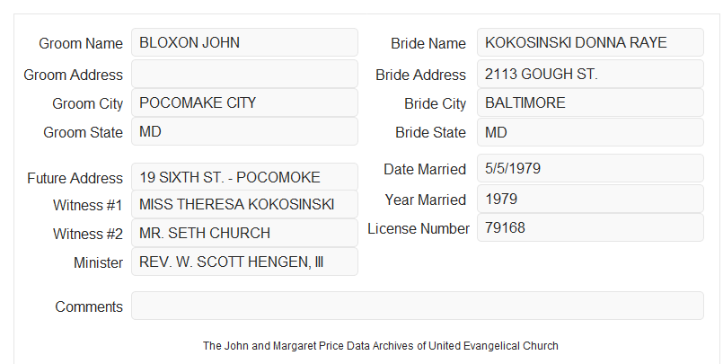723x364 pixels.
Task: Focus the Groom State field
Action: pos(244,131)
